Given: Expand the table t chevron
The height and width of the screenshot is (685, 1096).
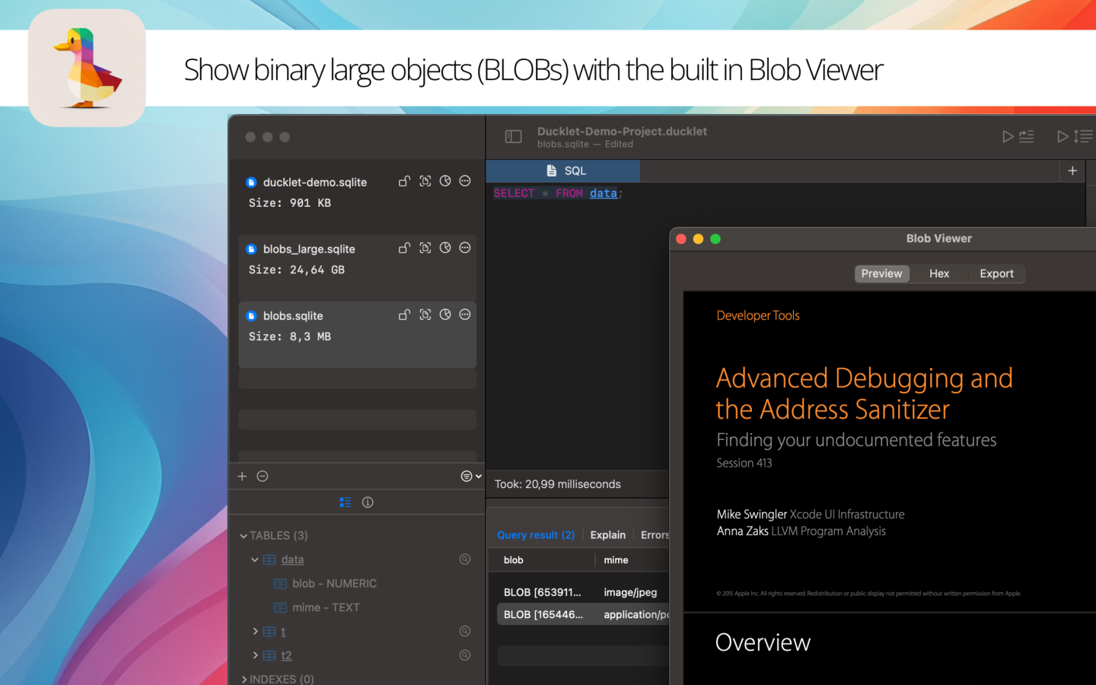Looking at the screenshot, I should pos(255,632).
